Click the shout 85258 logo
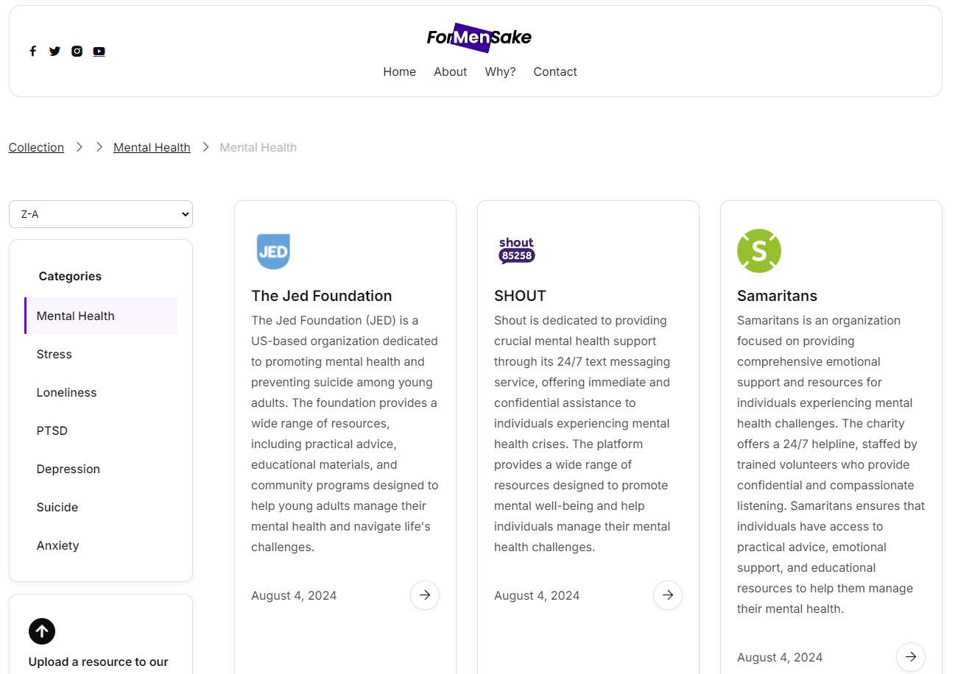The height and width of the screenshot is (674, 972). (x=516, y=250)
